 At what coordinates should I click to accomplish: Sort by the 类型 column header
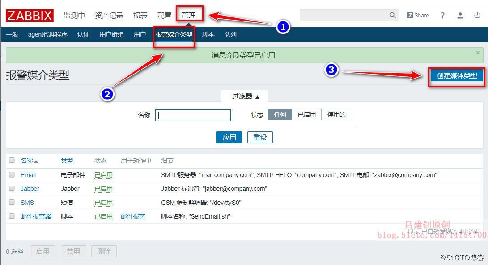click(x=67, y=161)
